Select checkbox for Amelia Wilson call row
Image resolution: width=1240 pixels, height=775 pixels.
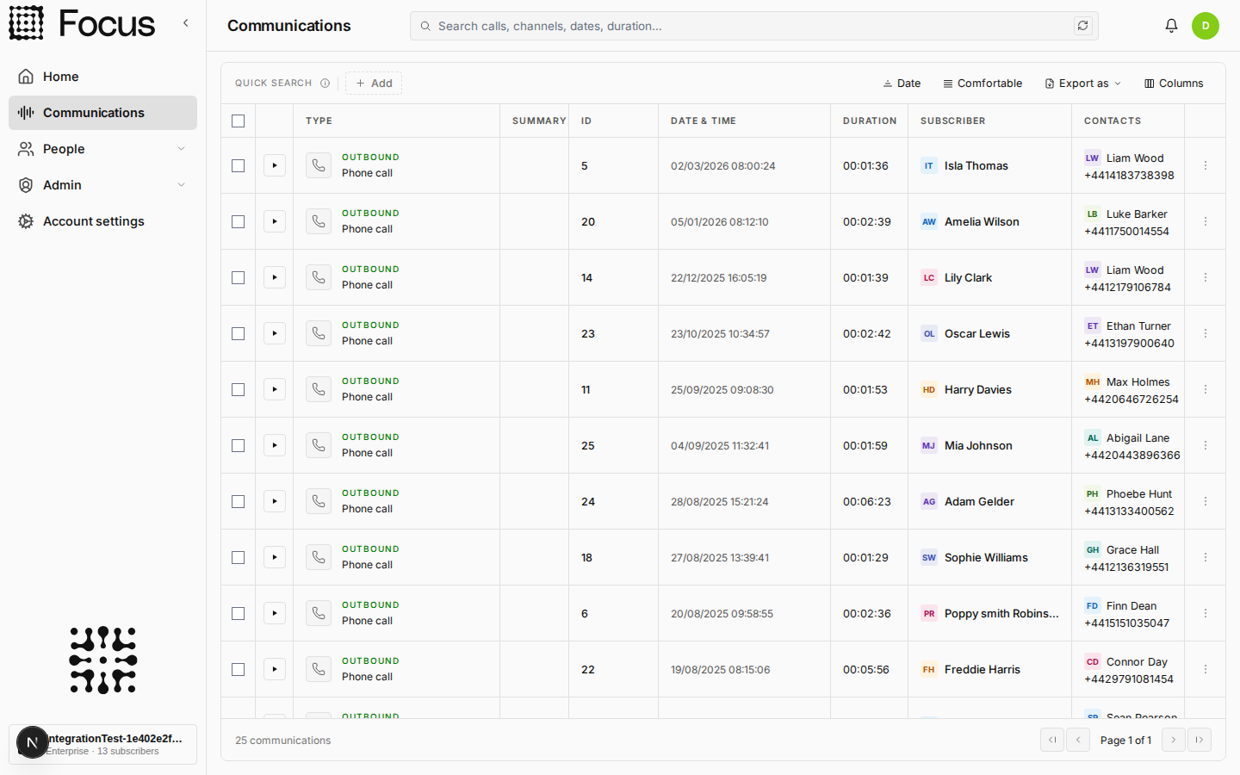pyautogui.click(x=239, y=221)
